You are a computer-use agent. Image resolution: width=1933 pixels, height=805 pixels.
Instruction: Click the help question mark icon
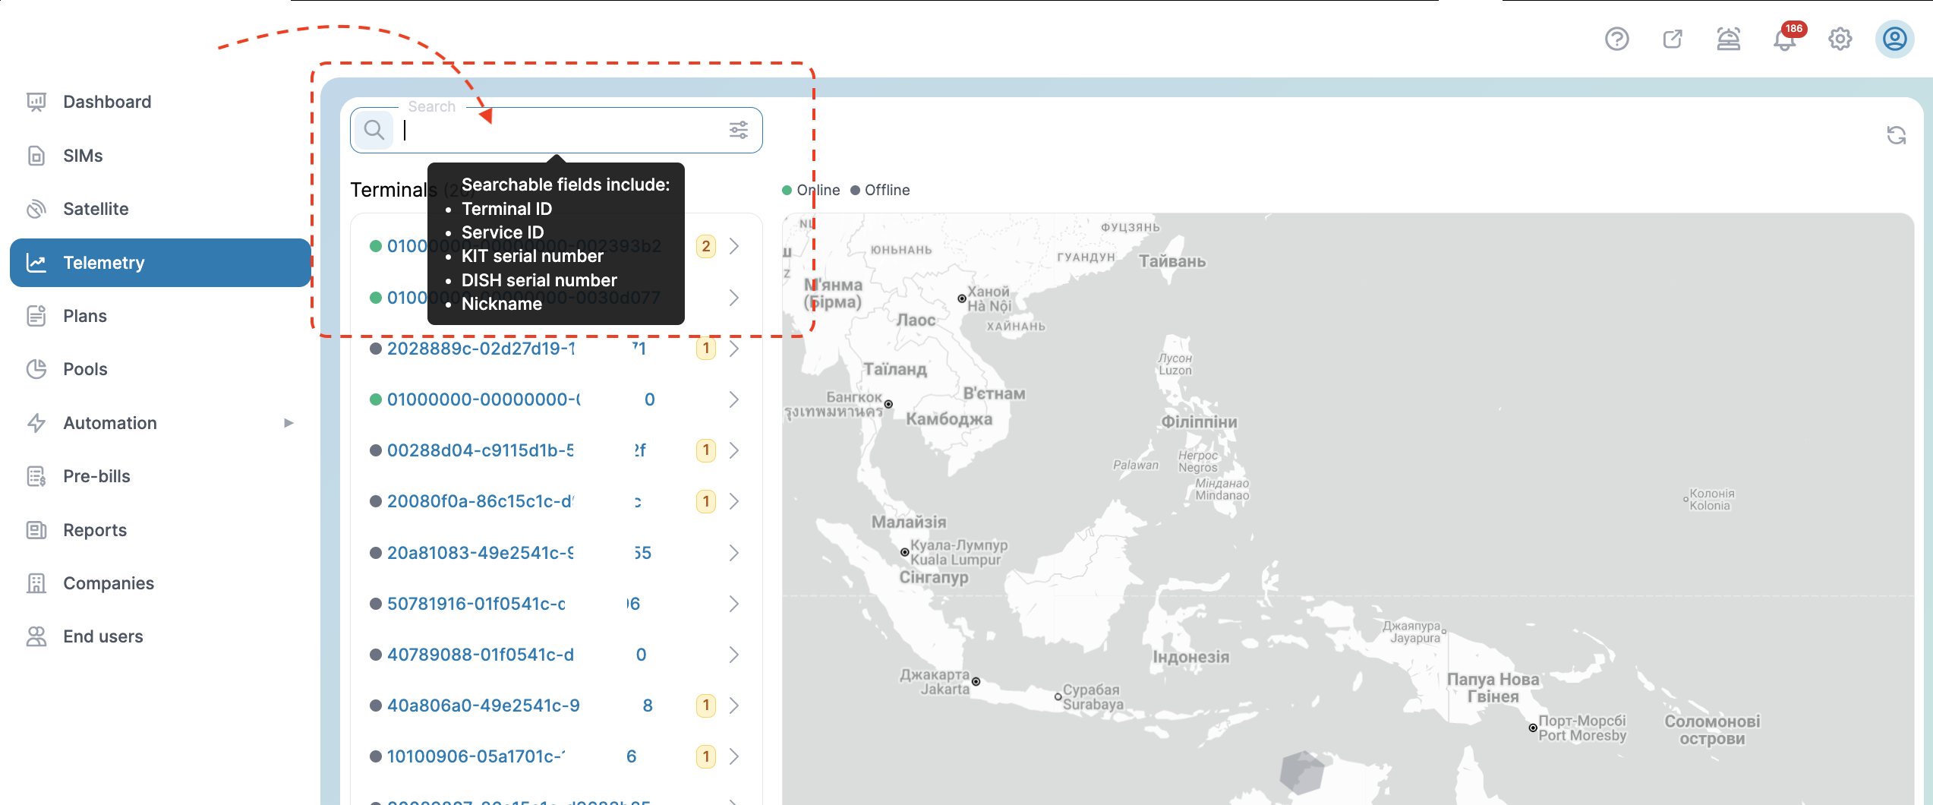(1616, 39)
